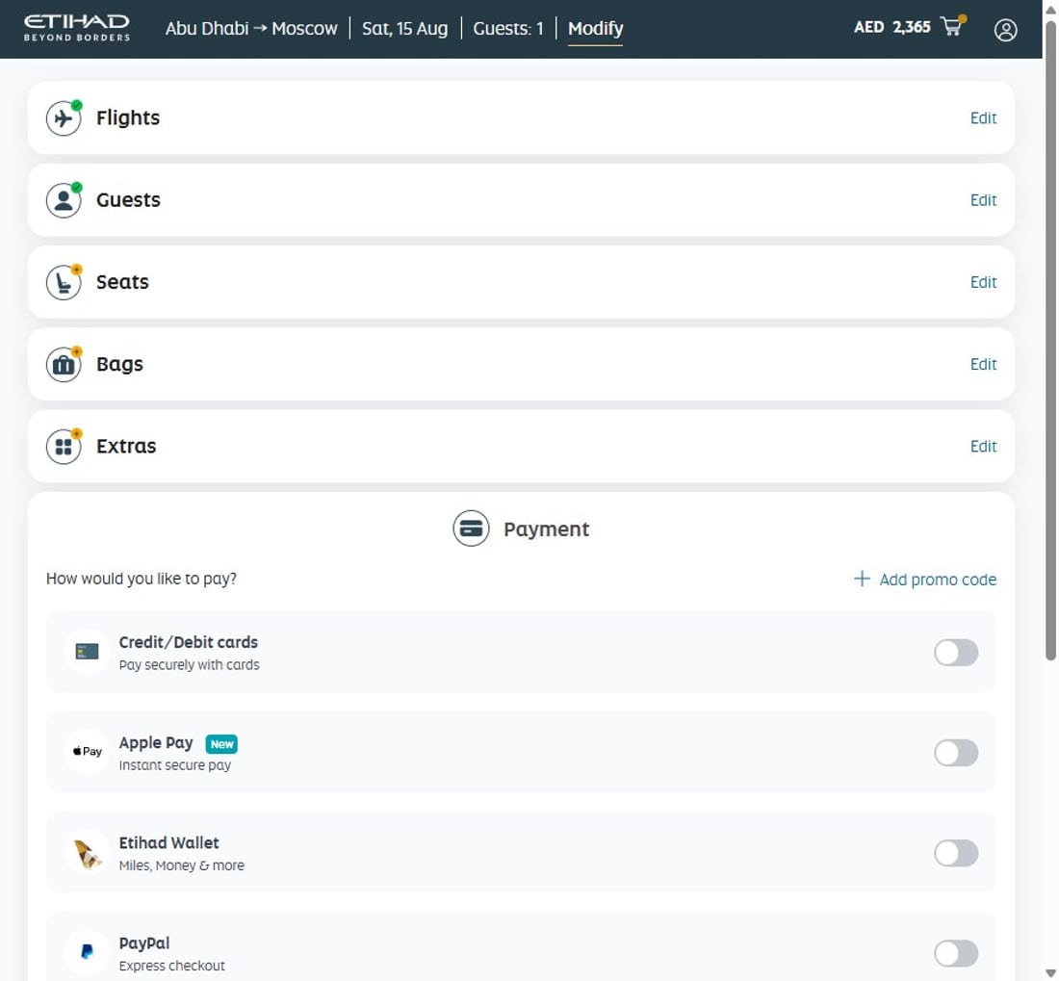This screenshot has width=1059, height=981.
Task: Click the scrollbar down arrow
Action: (1050, 973)
